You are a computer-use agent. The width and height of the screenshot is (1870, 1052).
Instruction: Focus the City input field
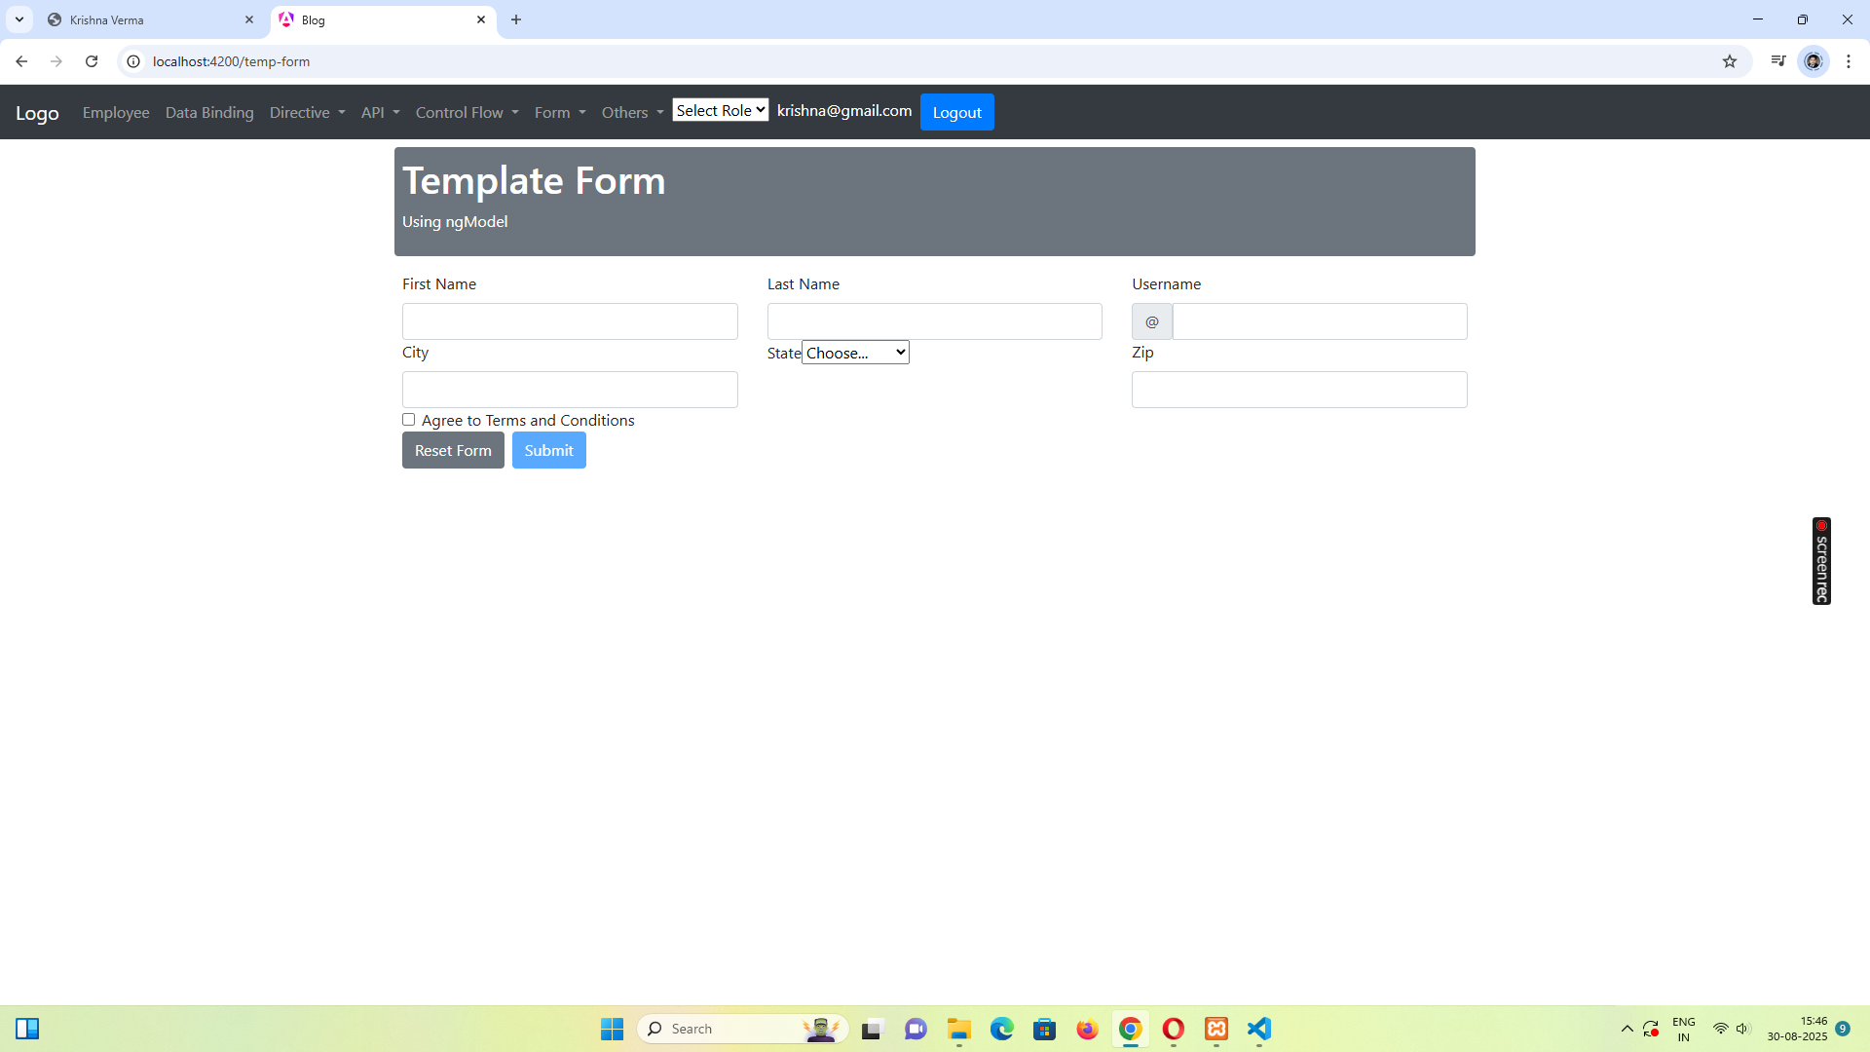point(570,390)
